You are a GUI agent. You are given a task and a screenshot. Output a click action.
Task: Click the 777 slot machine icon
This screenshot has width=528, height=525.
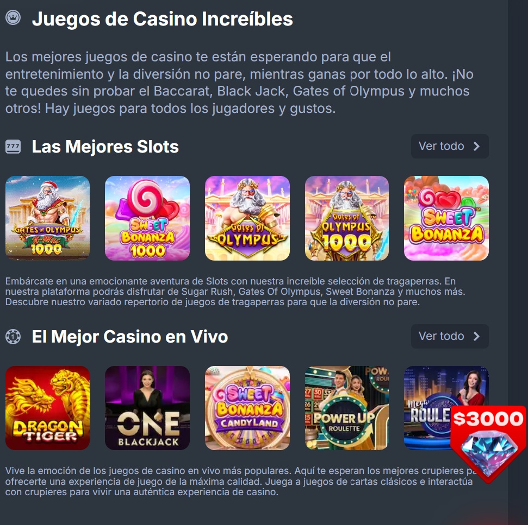[13, 147]
